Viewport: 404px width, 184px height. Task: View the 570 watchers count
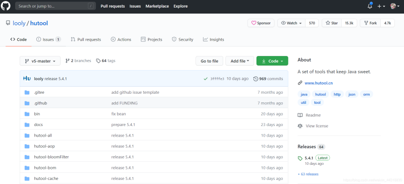click(x=312, y=23)
